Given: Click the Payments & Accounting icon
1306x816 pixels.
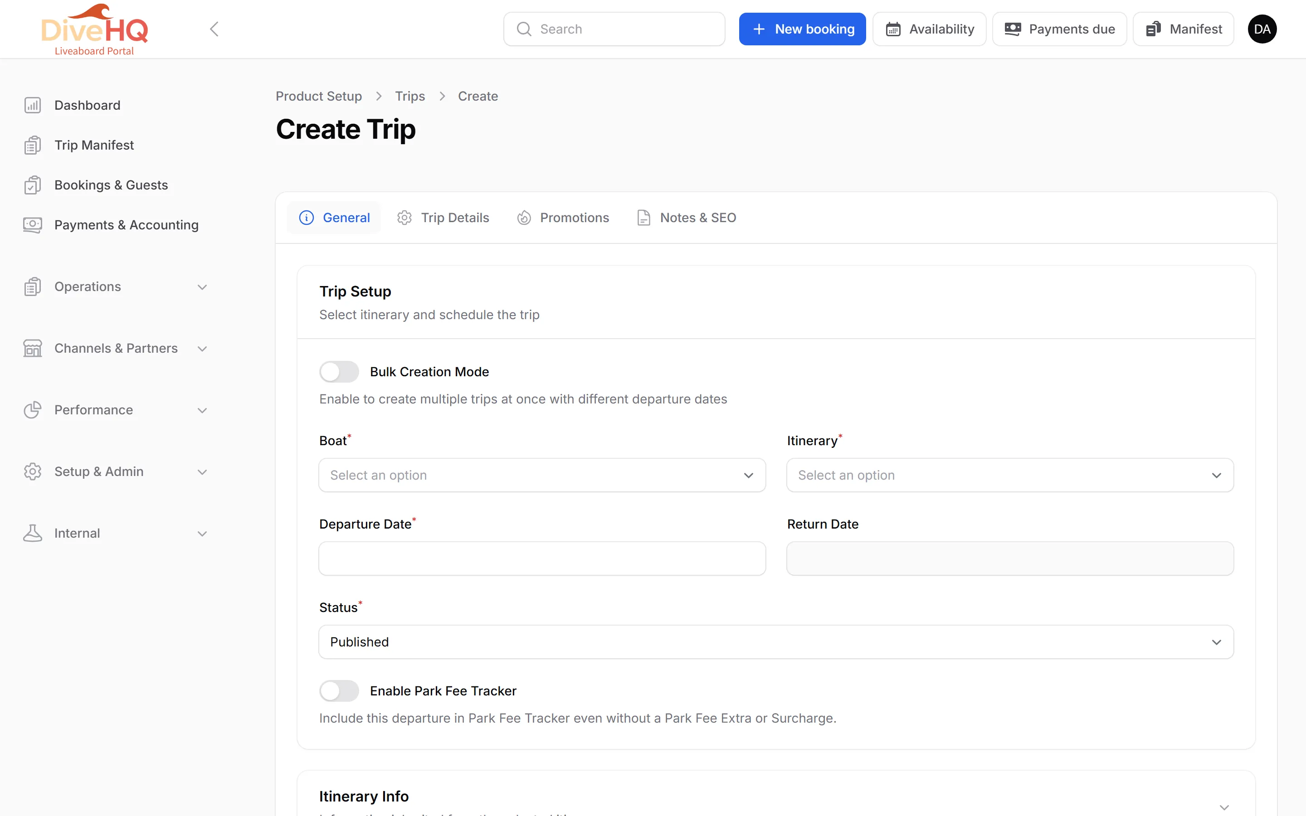Looking at the screenshot, I should click(32, 225).
